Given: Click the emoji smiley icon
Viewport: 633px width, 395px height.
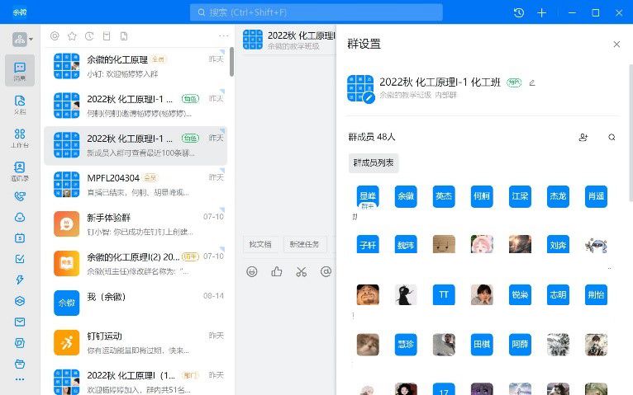Looking at the screenshot, I should 252,271.
